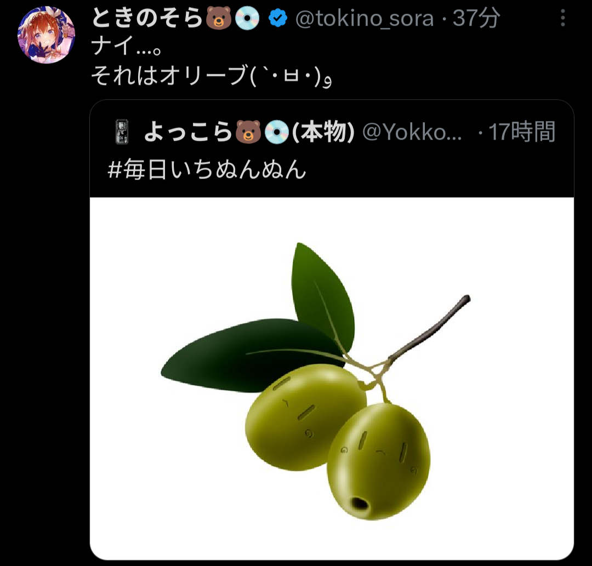592x566 pixels.
Task: Click the CD emoji in quoted name
Action: [277, 132]
